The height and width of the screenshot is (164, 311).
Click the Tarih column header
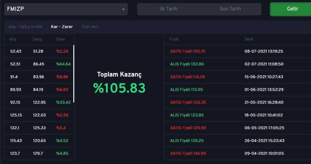pos(249,39)
